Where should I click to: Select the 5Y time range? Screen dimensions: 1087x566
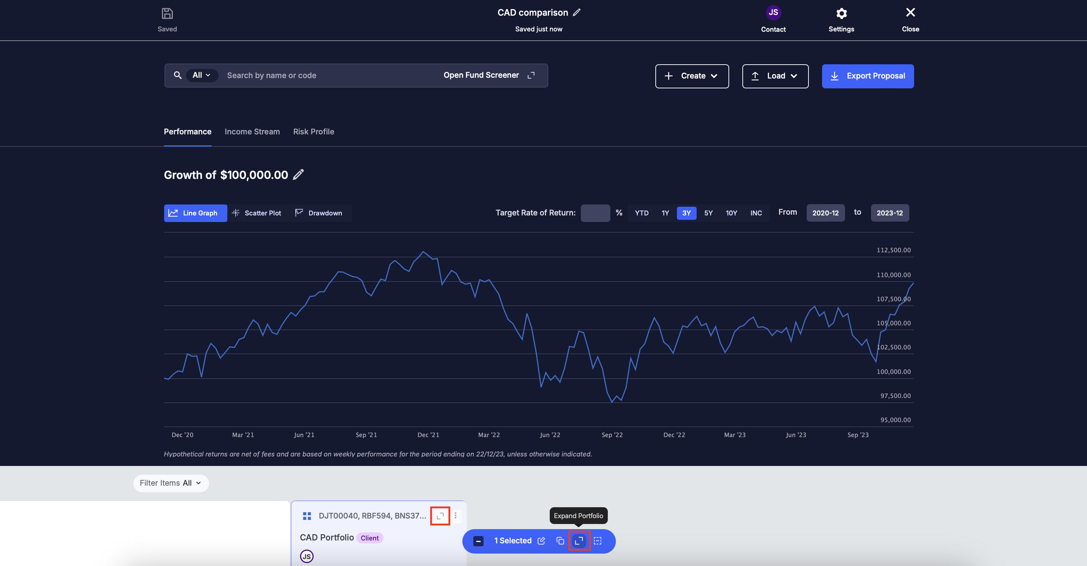pyautogui.click(x=708, y=213)
